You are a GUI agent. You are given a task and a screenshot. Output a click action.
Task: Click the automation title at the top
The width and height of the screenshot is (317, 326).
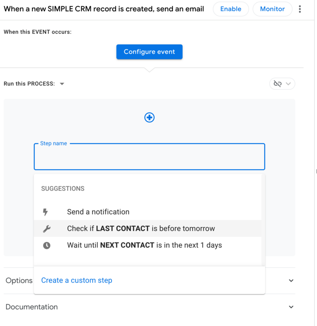(104, 9)
